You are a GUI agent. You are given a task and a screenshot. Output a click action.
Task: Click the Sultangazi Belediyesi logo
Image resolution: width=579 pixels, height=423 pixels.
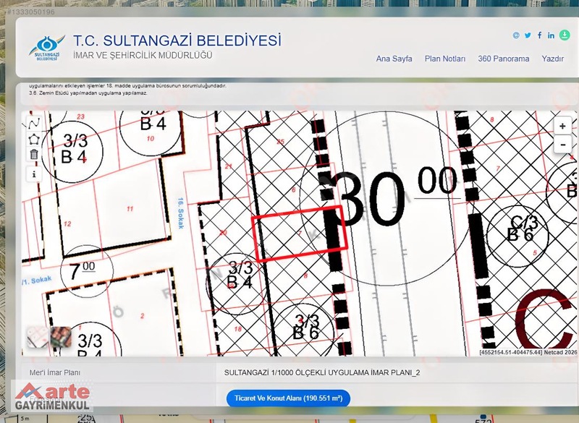coord(47,48)
